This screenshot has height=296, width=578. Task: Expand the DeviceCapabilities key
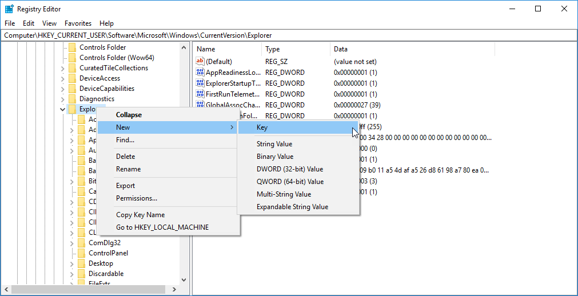[62, 89]
